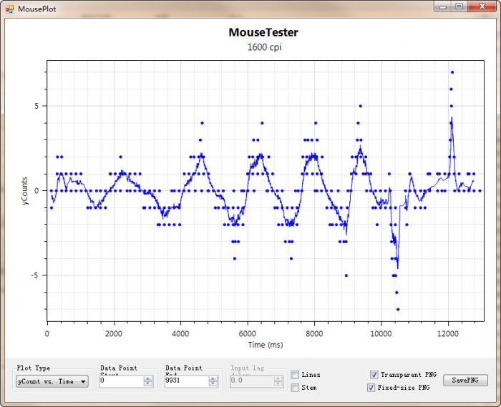Increase Data Point End with up arrow

tap(213, 378)
